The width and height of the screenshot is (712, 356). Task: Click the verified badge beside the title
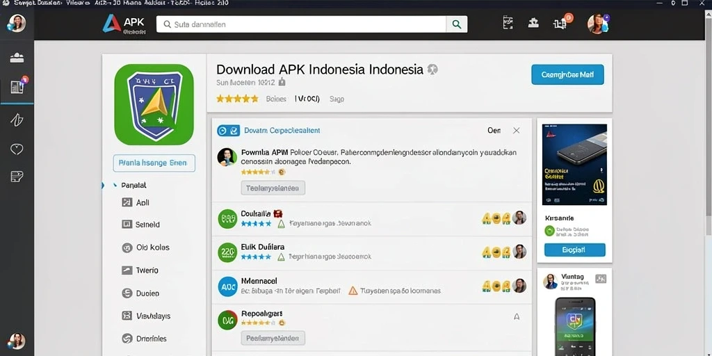(432, 70)
